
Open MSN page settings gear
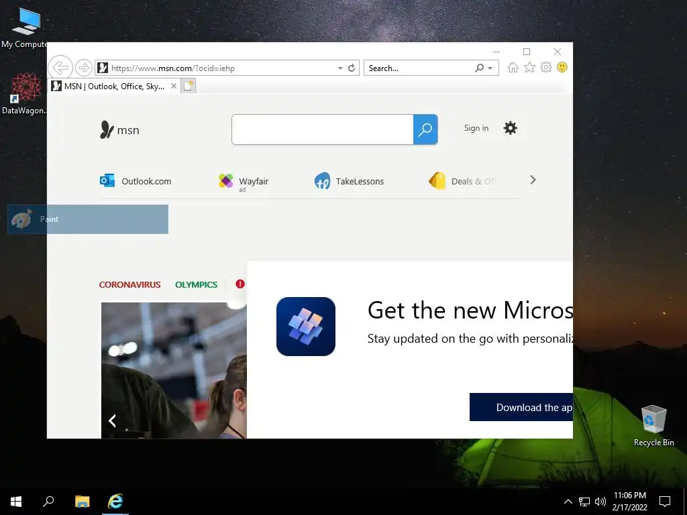point(511,128)
